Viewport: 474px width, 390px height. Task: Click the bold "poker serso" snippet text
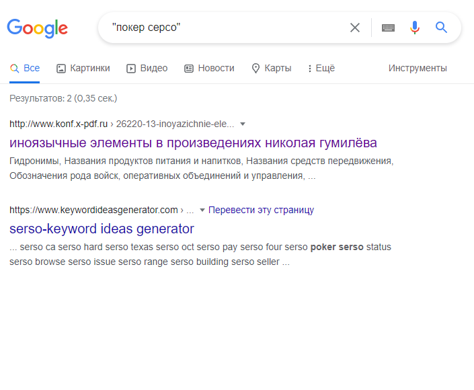pos(337,247)
